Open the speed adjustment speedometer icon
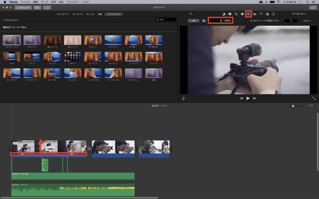 261,14
